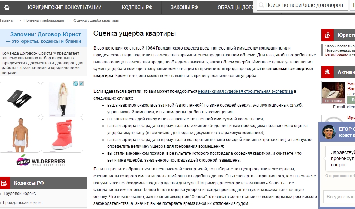Viewport: 355px width, 209px height.
Task: Close the advertisement with X icon
Action: (81, 84)
